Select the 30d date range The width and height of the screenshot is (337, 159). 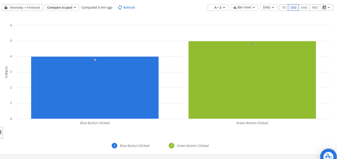(x=293, y=8)
